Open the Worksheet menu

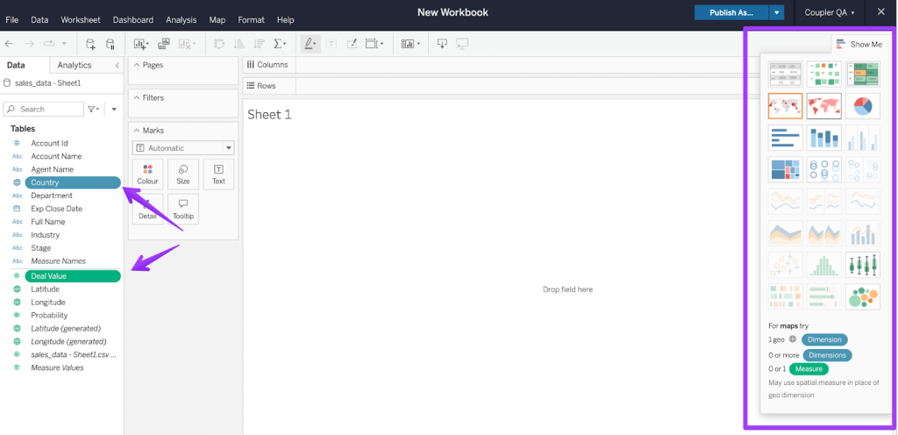pos(80,19)
